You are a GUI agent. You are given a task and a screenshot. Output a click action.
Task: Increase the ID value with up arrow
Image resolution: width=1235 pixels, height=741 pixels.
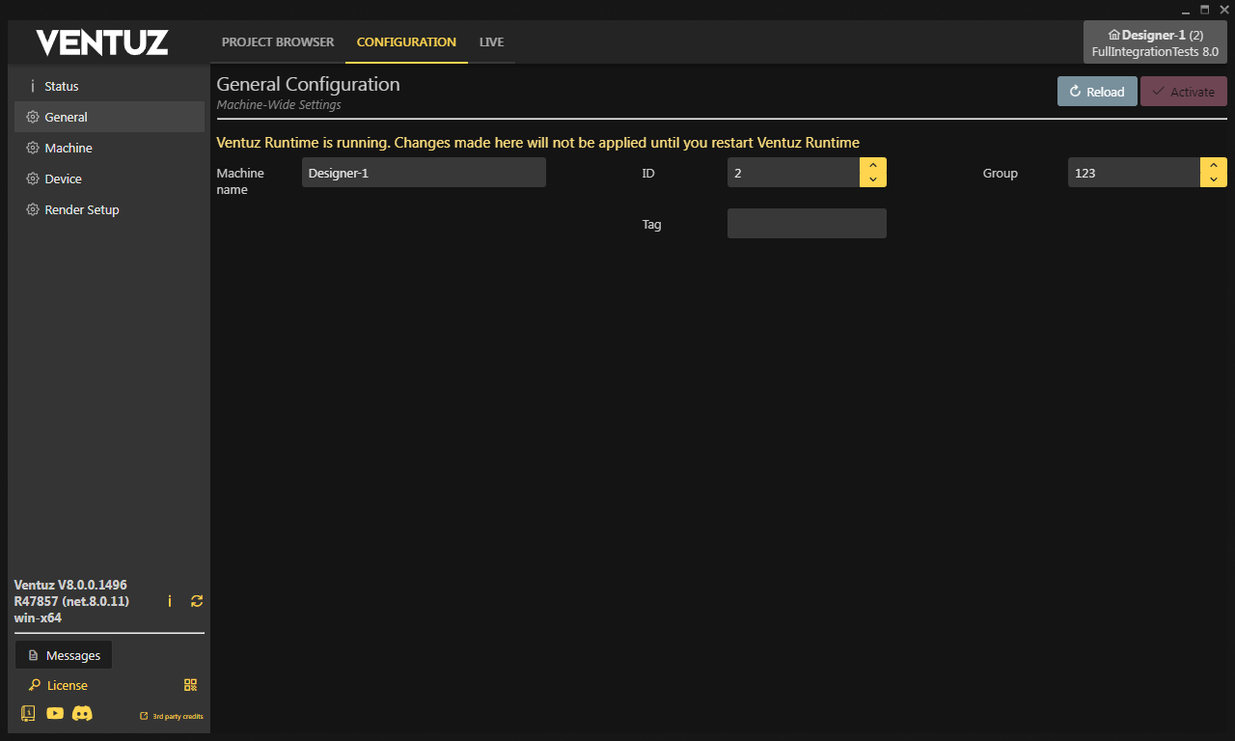(x=873, y=165)
